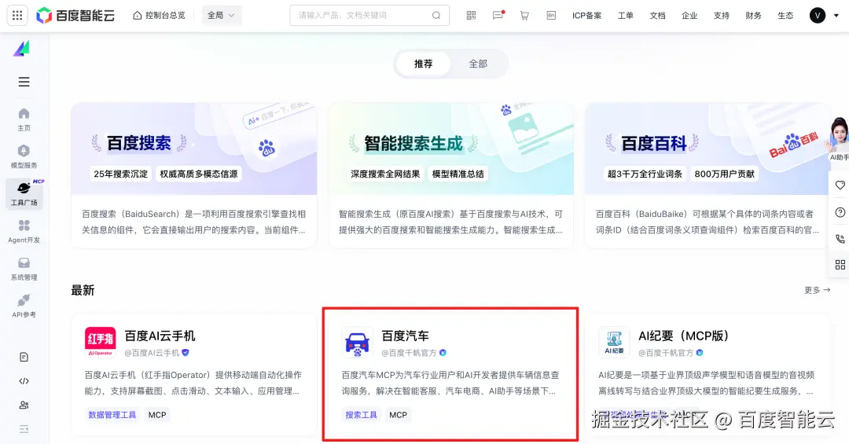Click the AI纪要 app icon
This screenshot has width=849, height=444.
(x=614, y=342)
